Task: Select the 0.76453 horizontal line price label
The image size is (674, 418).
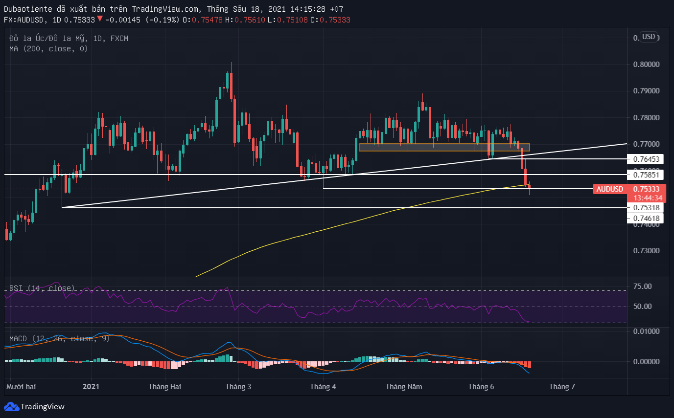Action: (x=646, y=159)
